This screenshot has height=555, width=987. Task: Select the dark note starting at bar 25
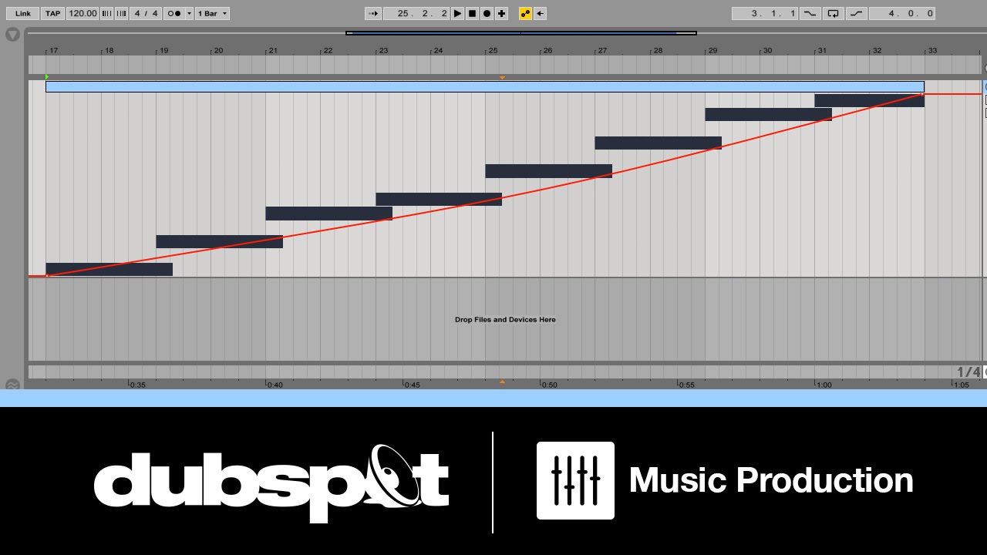[548, 171]
